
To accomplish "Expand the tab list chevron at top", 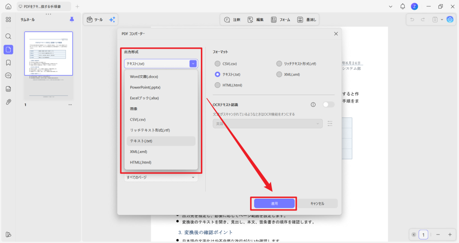I will (390, 6).
